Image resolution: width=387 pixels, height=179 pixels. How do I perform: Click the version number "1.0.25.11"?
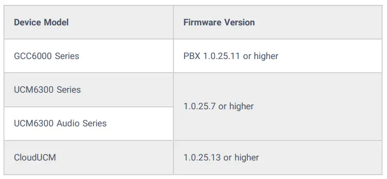(221, 56)
